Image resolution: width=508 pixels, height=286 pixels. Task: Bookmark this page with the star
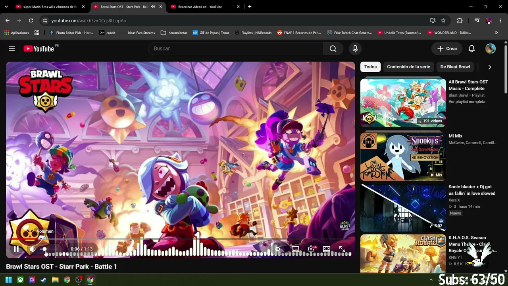443,21
